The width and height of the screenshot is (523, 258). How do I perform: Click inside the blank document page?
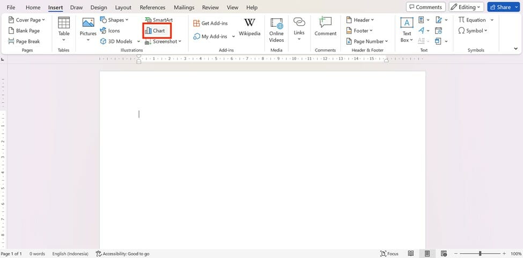coord(262,160)
